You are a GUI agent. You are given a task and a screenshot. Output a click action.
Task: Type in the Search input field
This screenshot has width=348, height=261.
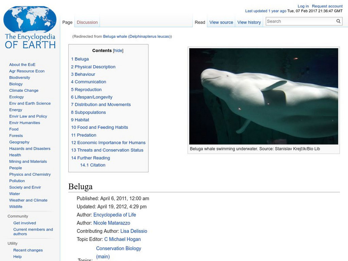point(300,21)
